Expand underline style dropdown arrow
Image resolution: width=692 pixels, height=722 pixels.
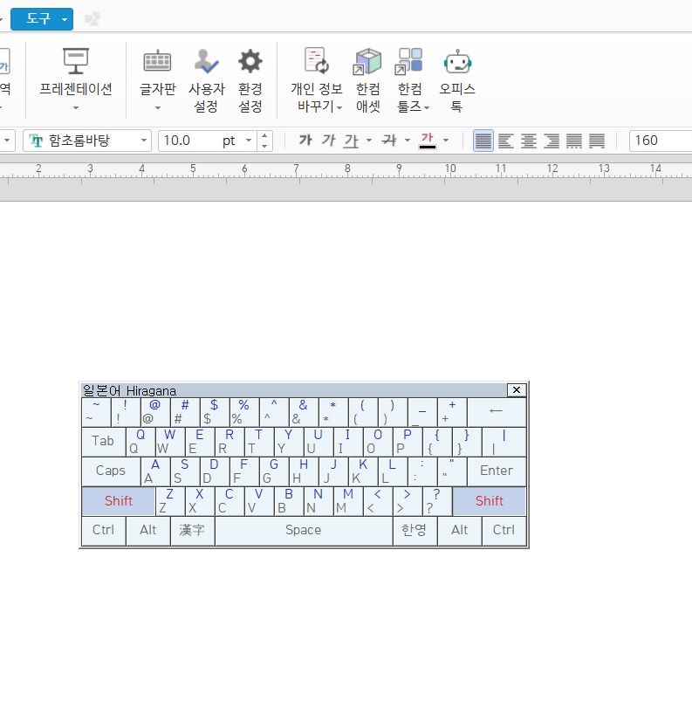(369, 140)
